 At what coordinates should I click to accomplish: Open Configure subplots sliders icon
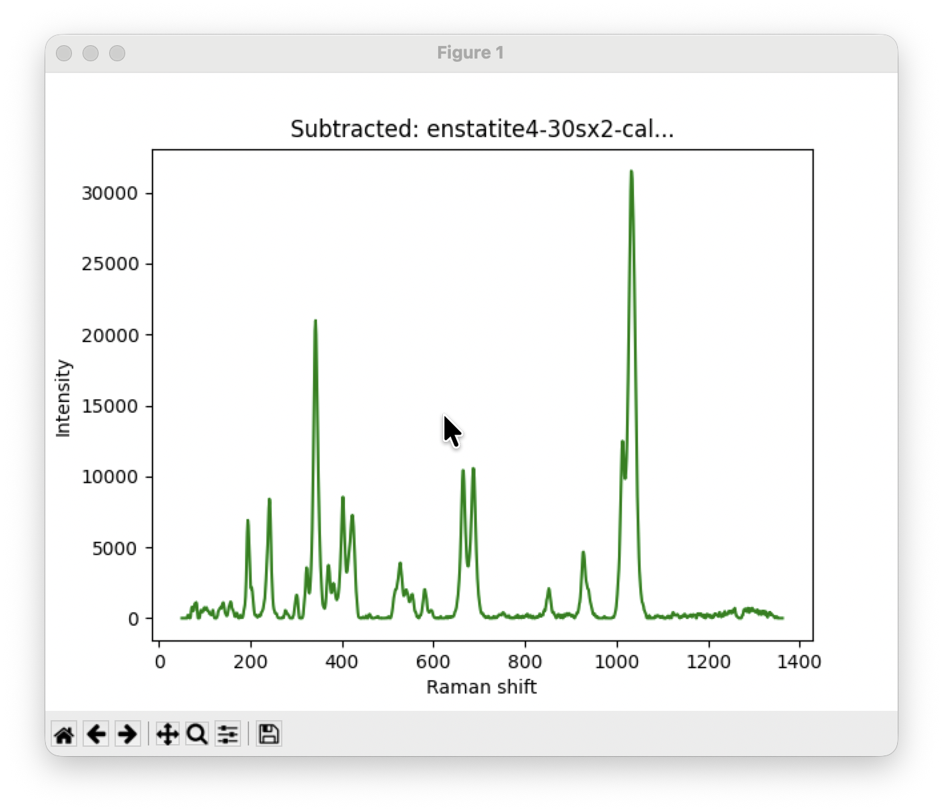click(228, 735)
